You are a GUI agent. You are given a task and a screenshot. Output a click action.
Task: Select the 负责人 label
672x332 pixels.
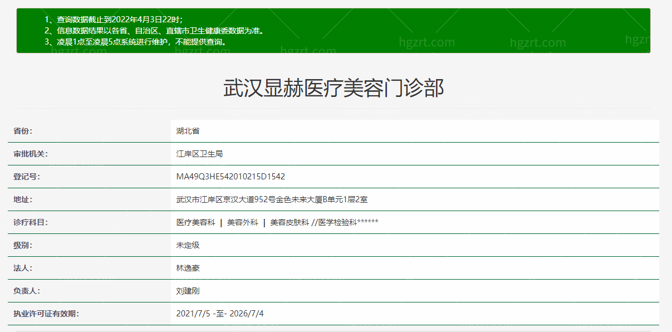[27, 291]
